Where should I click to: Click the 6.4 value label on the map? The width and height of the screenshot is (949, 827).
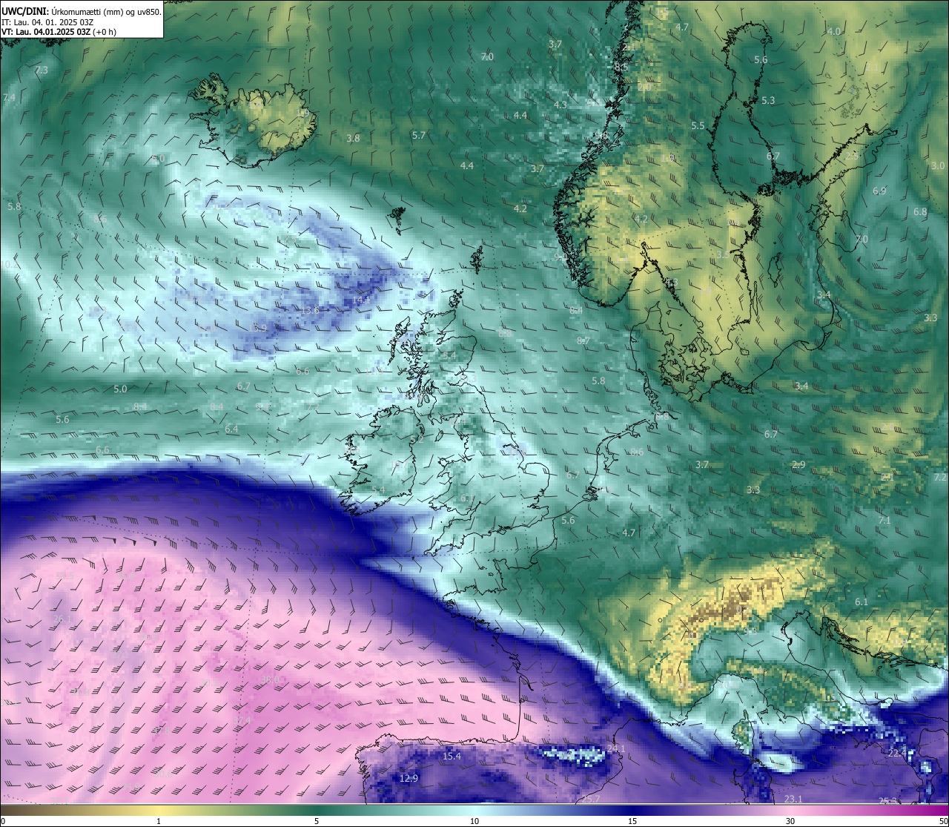pyautogui.click(x=231, y=429)
